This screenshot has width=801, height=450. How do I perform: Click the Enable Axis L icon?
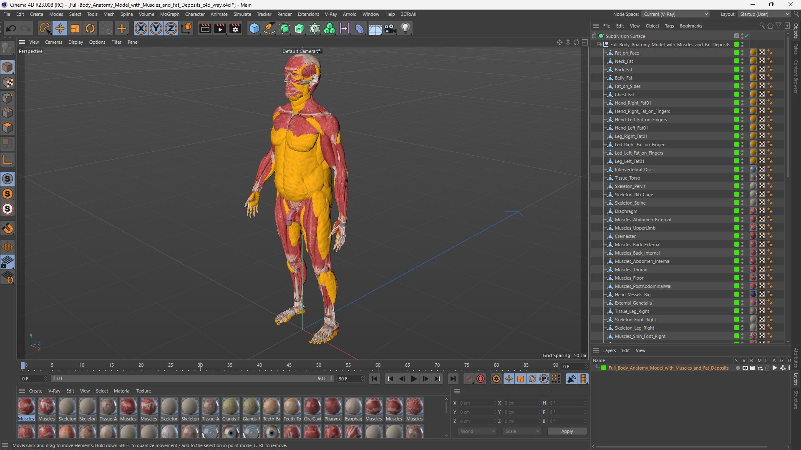[8, 159]
